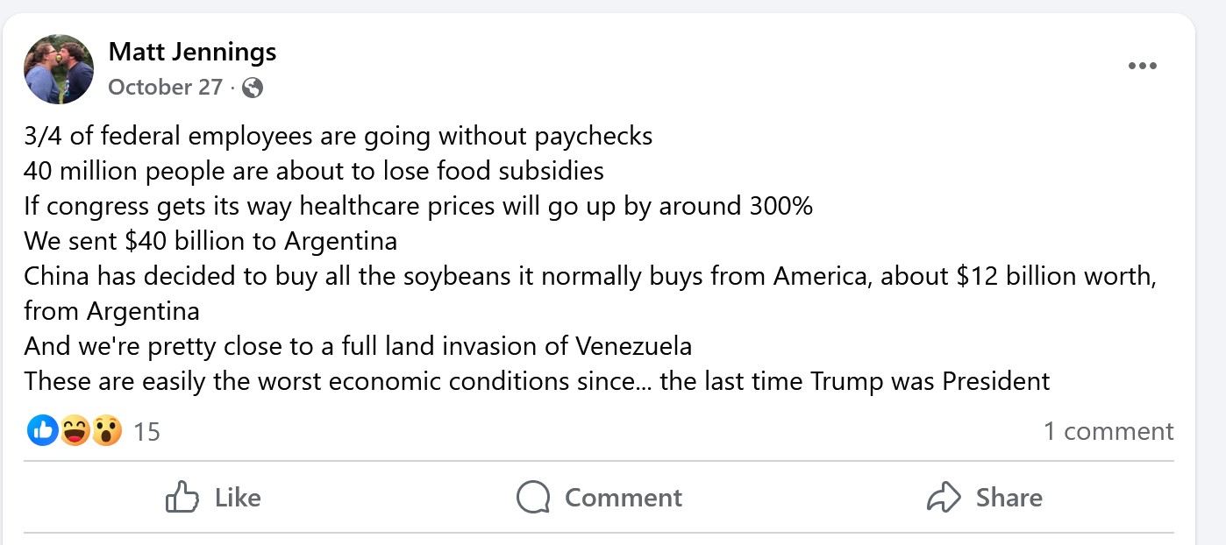
Task: Expand the 1 comment link
Action: [1108, 431]
